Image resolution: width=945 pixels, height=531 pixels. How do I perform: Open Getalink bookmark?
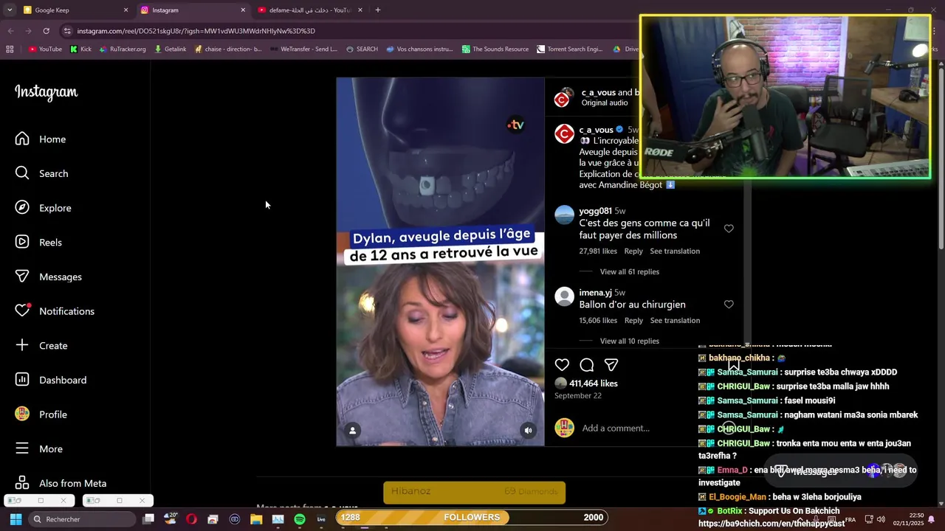[171, 49]
